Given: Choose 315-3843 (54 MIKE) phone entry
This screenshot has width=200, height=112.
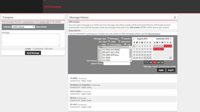Looking at the screenshot, I should [x=113, y=50].
